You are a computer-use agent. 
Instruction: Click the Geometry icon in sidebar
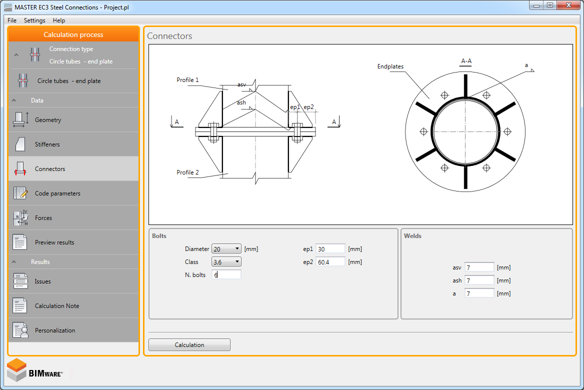(20, 120)
